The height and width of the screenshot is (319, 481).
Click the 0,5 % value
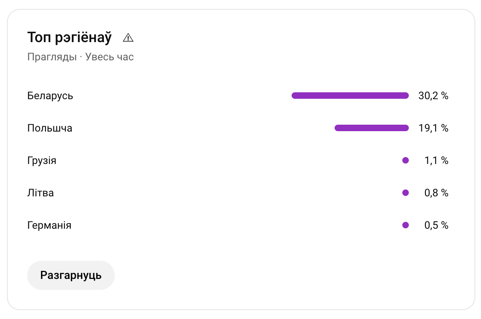pos(436,225)
